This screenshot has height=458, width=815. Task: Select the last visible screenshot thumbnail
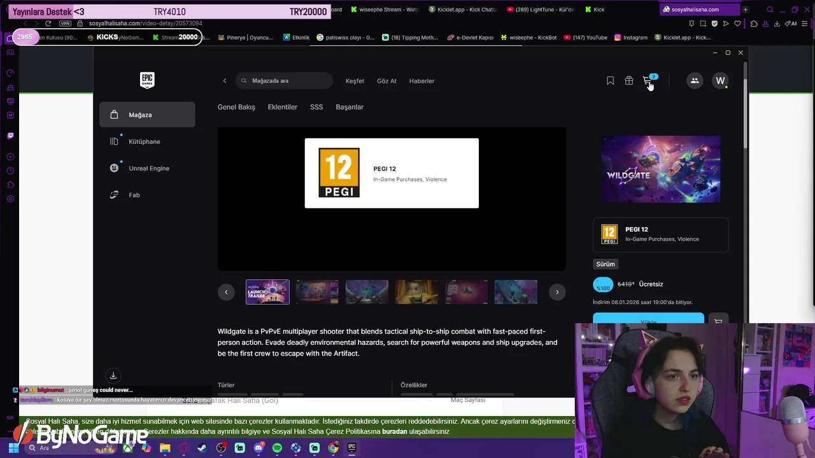(516, 292)
